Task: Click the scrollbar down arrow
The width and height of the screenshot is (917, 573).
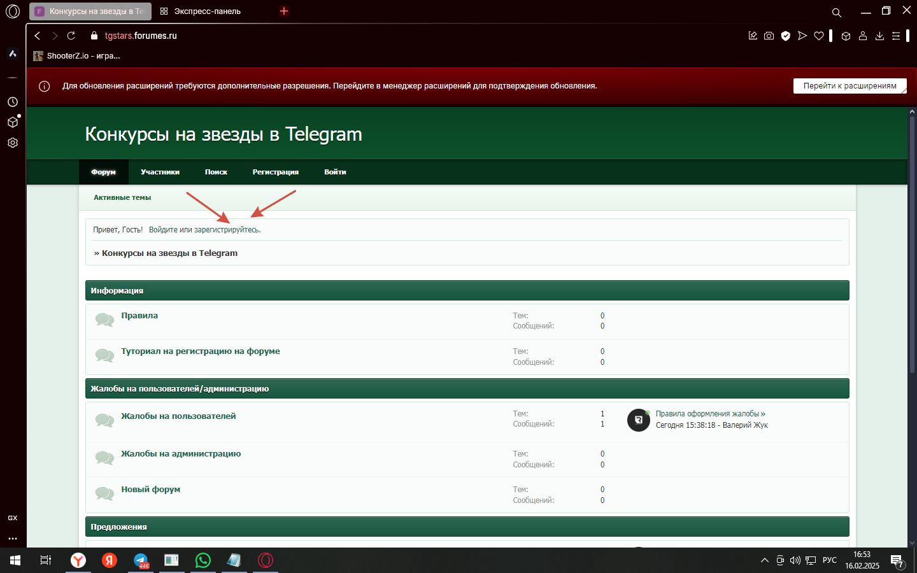Action: 912,543
